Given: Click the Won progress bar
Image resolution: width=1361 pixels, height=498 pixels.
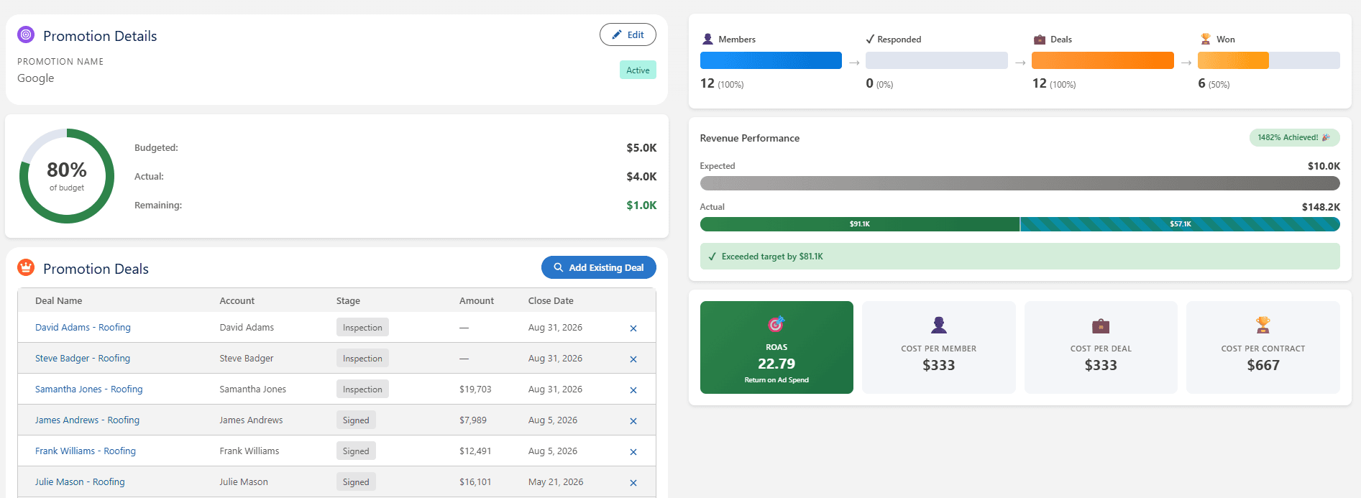Looking at the screenshot, I should point(1269,60).
